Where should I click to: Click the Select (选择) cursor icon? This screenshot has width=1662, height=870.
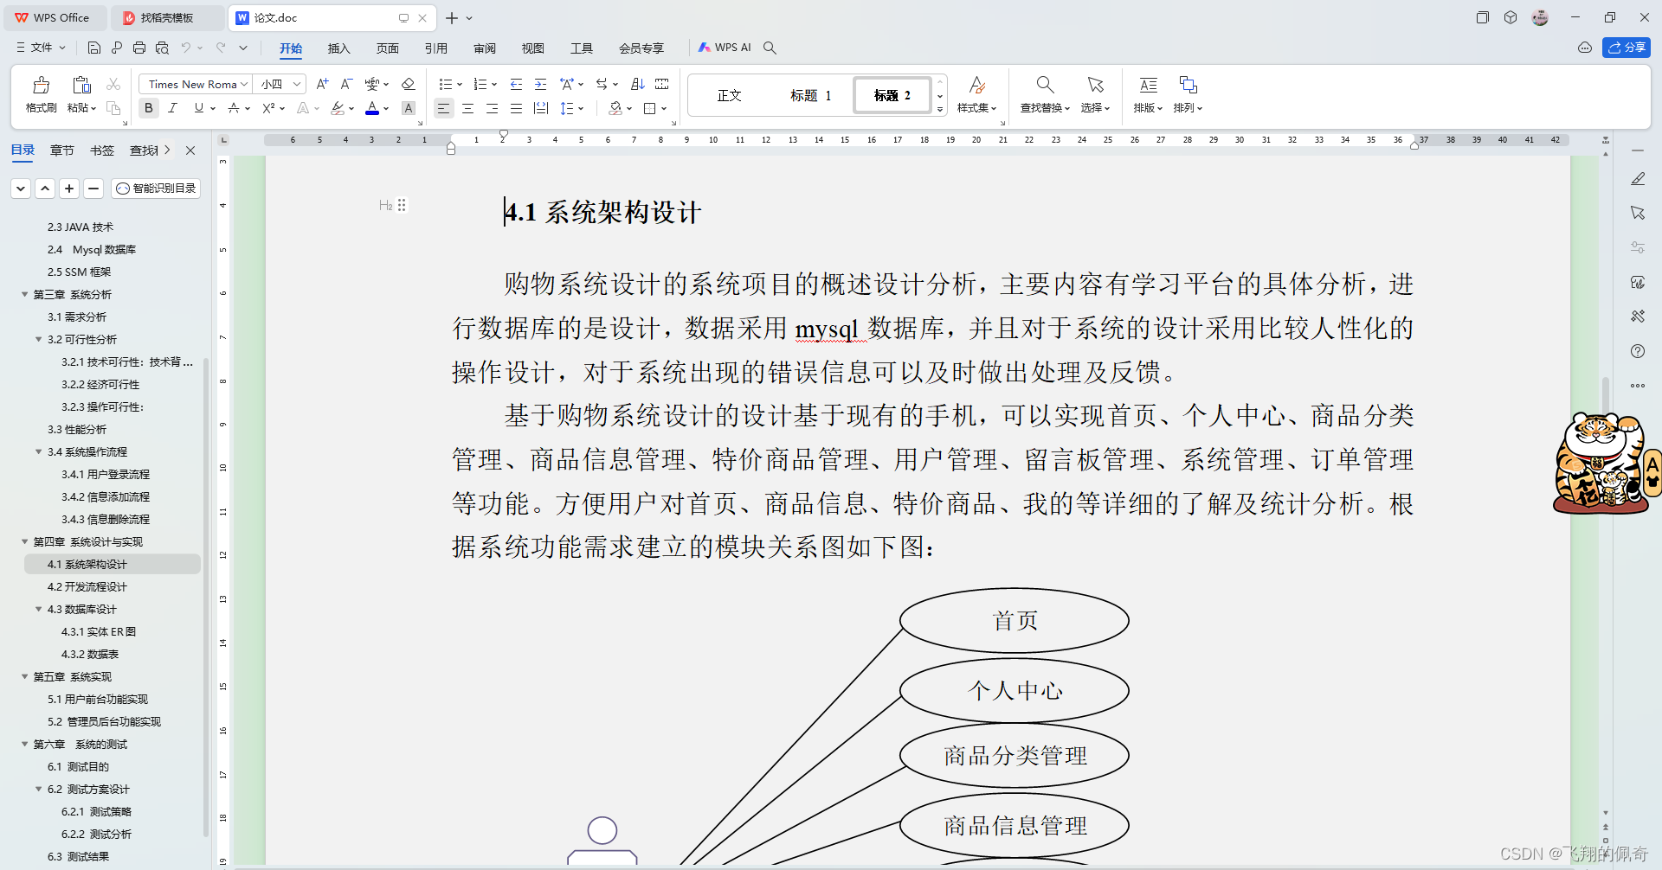1095,85
